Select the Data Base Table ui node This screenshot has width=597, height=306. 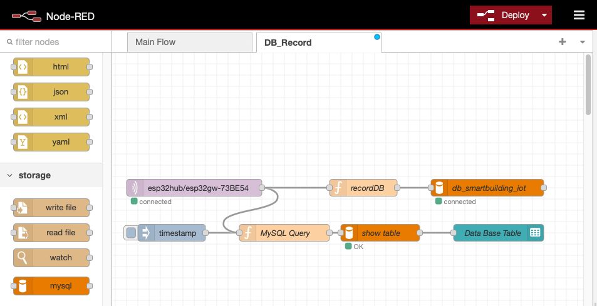[x=499, y=233]
